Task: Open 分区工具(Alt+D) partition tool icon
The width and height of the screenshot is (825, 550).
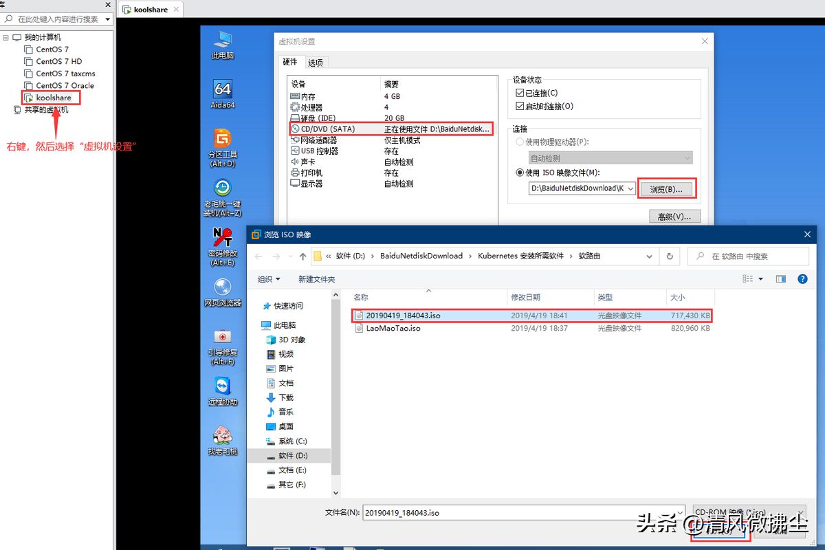Action: click(223, 148)
